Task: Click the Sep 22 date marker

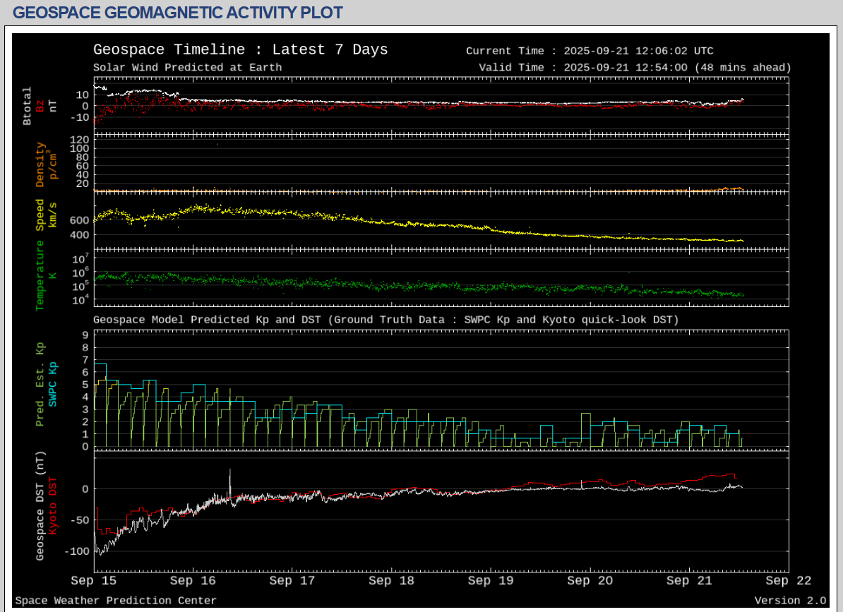Action: [x=789, y=581]
